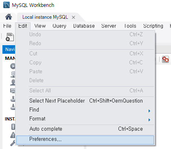Switch to Local instance MySQL tab
The width and height of the screenshot is (171, 149).
pyautogui.click(x=45, y=17)
